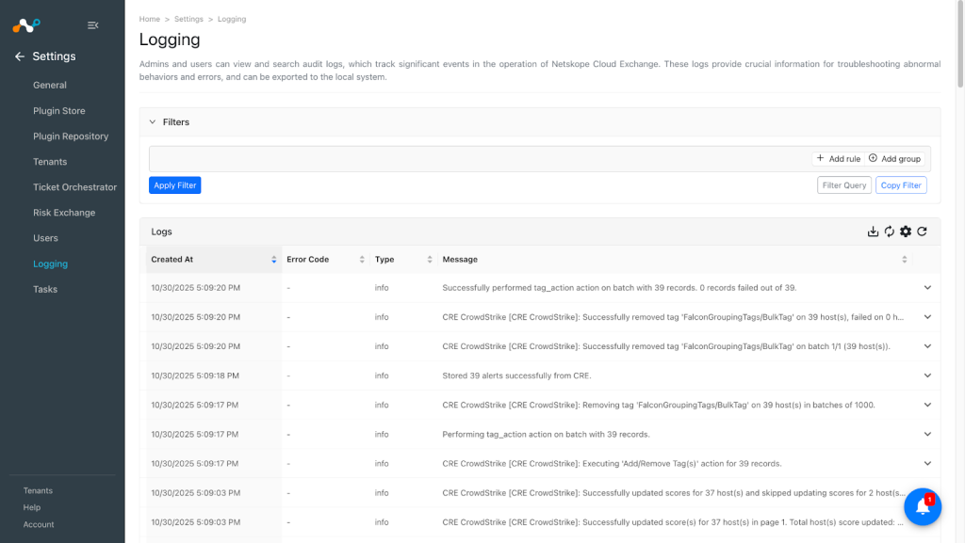Viewport: 965px width, 543px height.
Task: Click the Logs panel title
Action: [x=161, y=232]
